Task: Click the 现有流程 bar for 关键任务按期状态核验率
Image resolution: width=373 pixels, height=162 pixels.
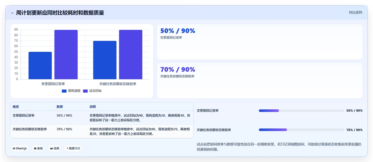Action: [x=105, y=60]
